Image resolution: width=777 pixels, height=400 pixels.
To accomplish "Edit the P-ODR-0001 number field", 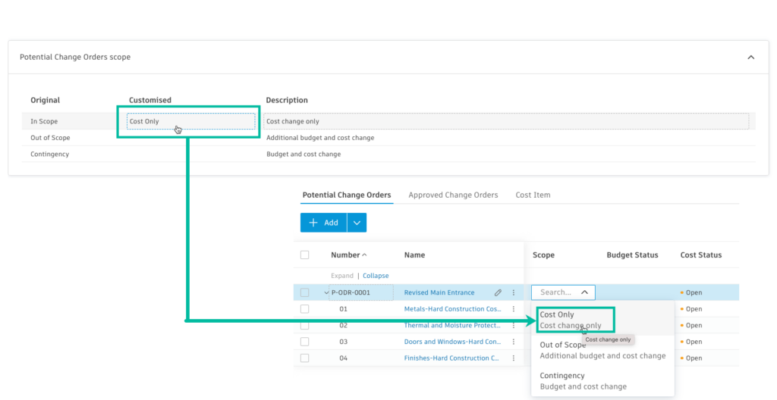I will tap(361, 292).
